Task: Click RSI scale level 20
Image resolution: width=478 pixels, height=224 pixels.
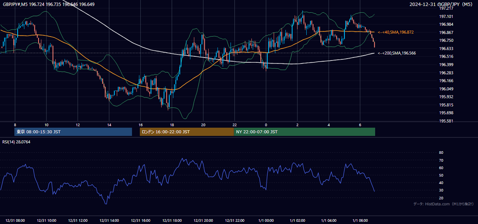Action: (x=441, y=198)
